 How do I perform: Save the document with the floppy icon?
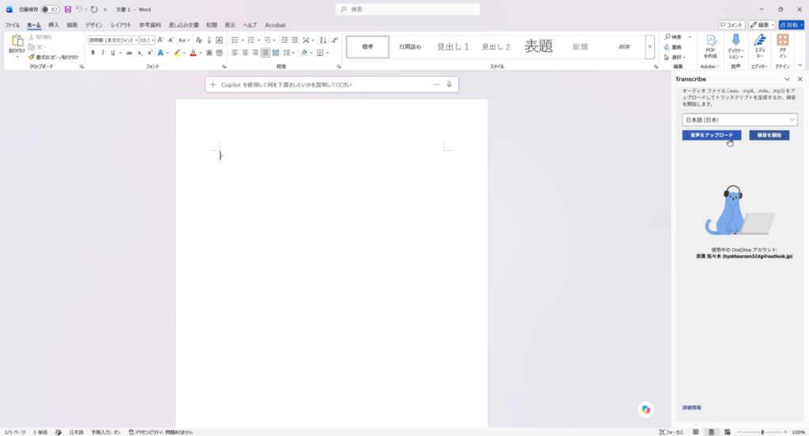68,9
